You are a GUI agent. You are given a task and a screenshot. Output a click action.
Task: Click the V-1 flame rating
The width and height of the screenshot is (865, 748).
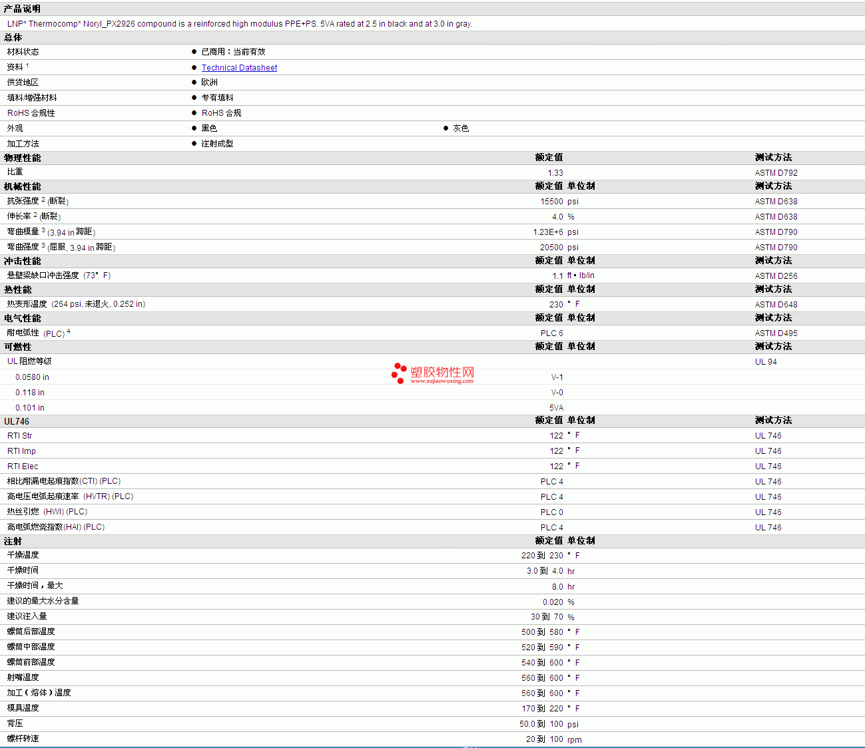point(557,377)
